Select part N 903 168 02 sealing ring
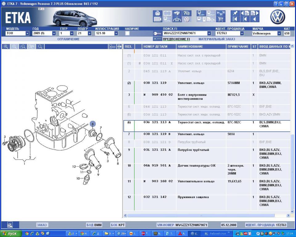This screenshot has height=237, width=296. click(x=207, y=187)
